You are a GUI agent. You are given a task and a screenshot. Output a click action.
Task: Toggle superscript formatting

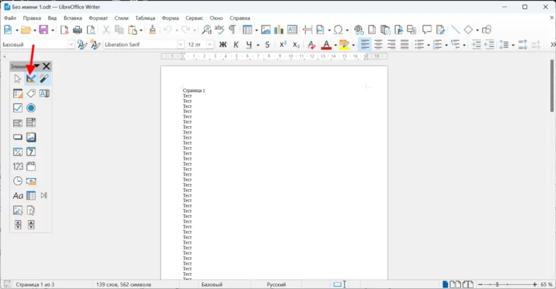(x=282, y=44)
